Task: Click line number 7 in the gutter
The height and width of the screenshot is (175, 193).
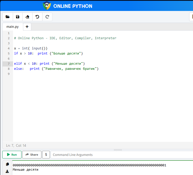Action: 9,64
